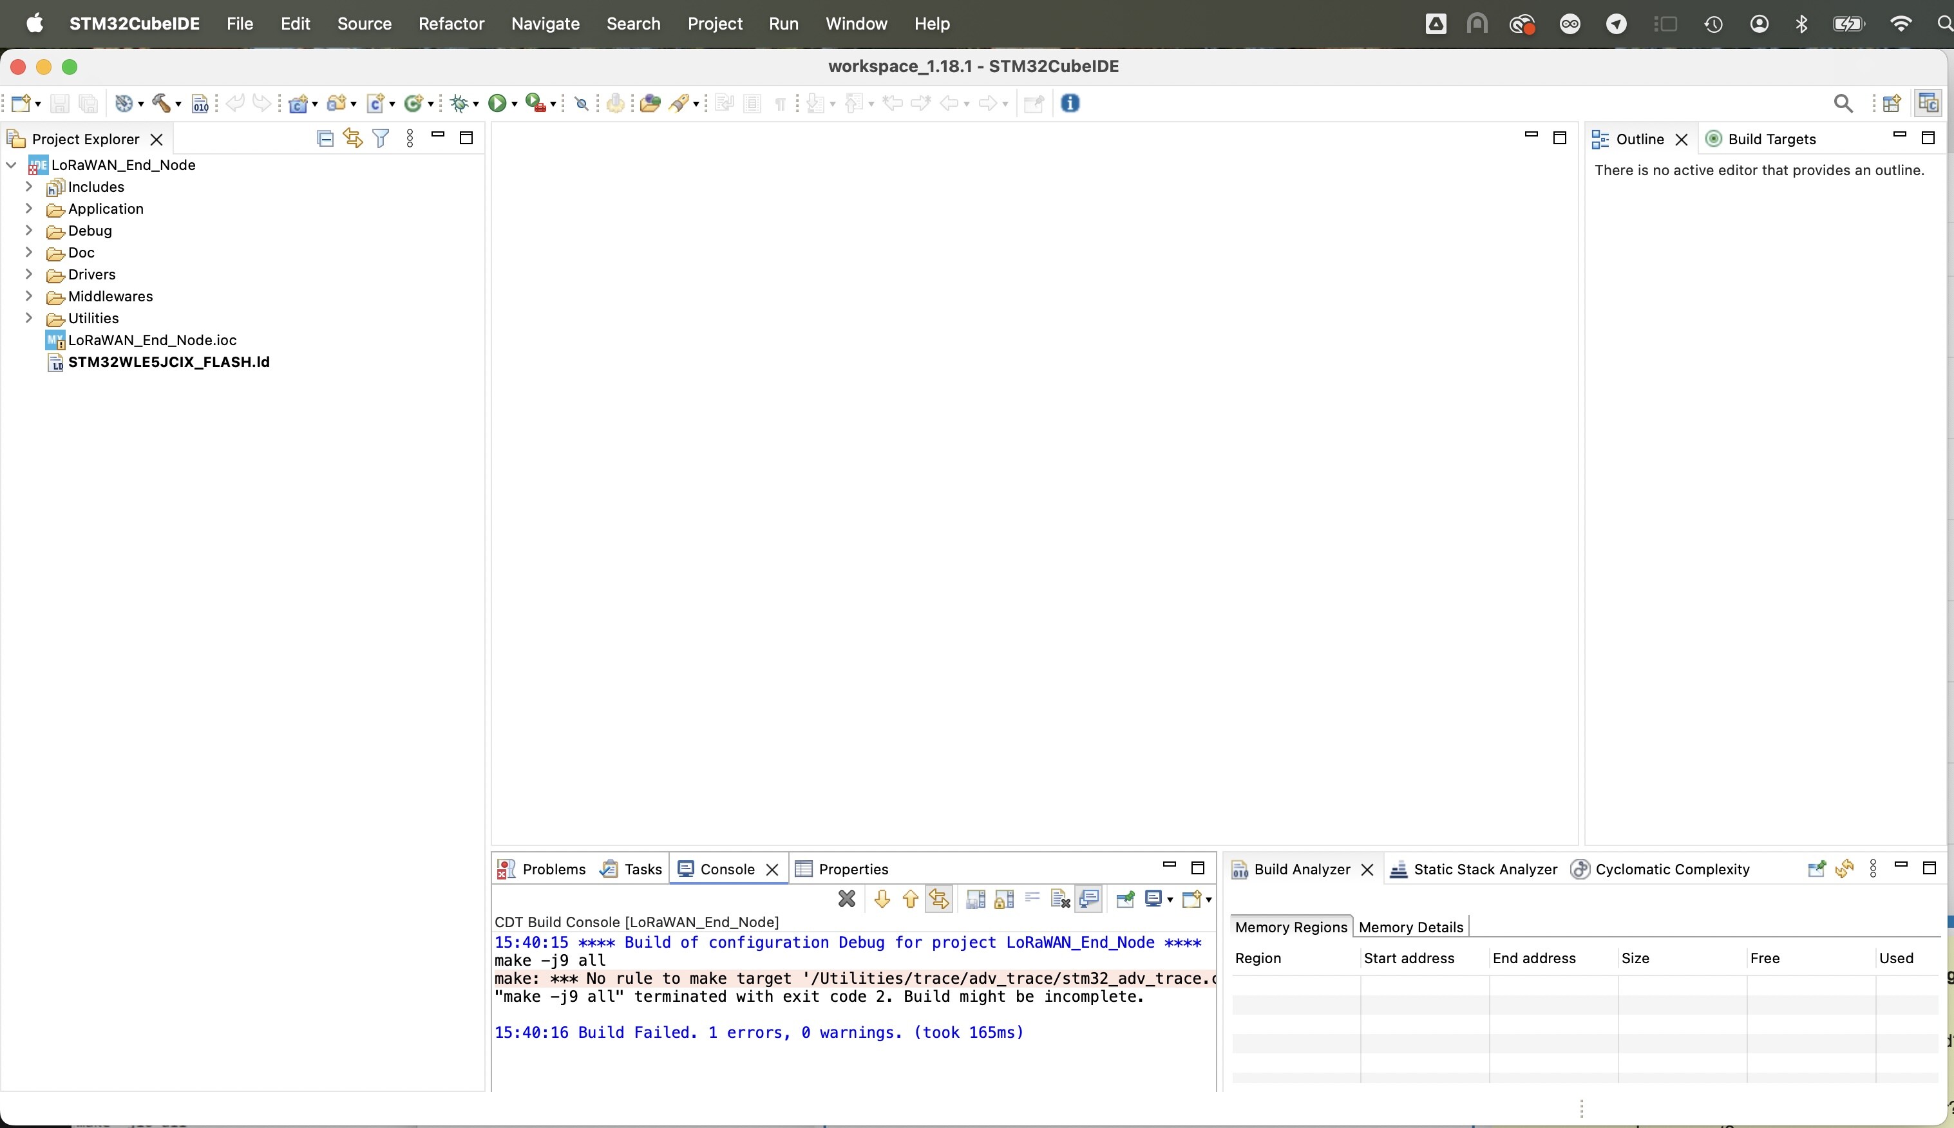Click the macOS Wi-Fi menu bar icon

(x=1901, y=24)
